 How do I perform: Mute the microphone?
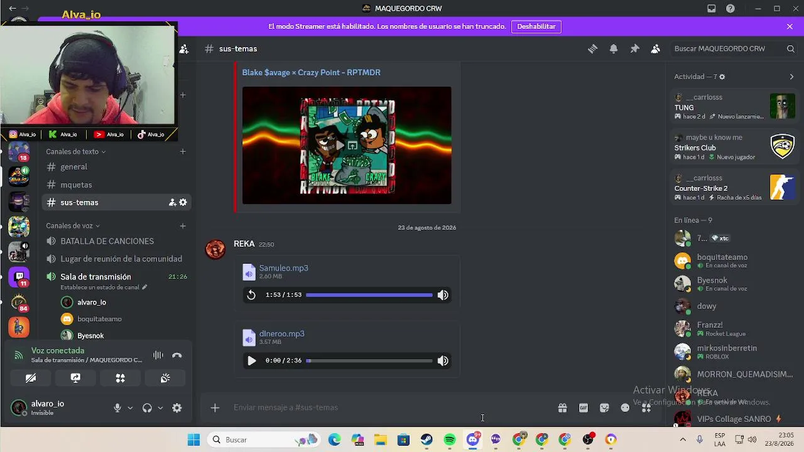click(x=117, y=408)
